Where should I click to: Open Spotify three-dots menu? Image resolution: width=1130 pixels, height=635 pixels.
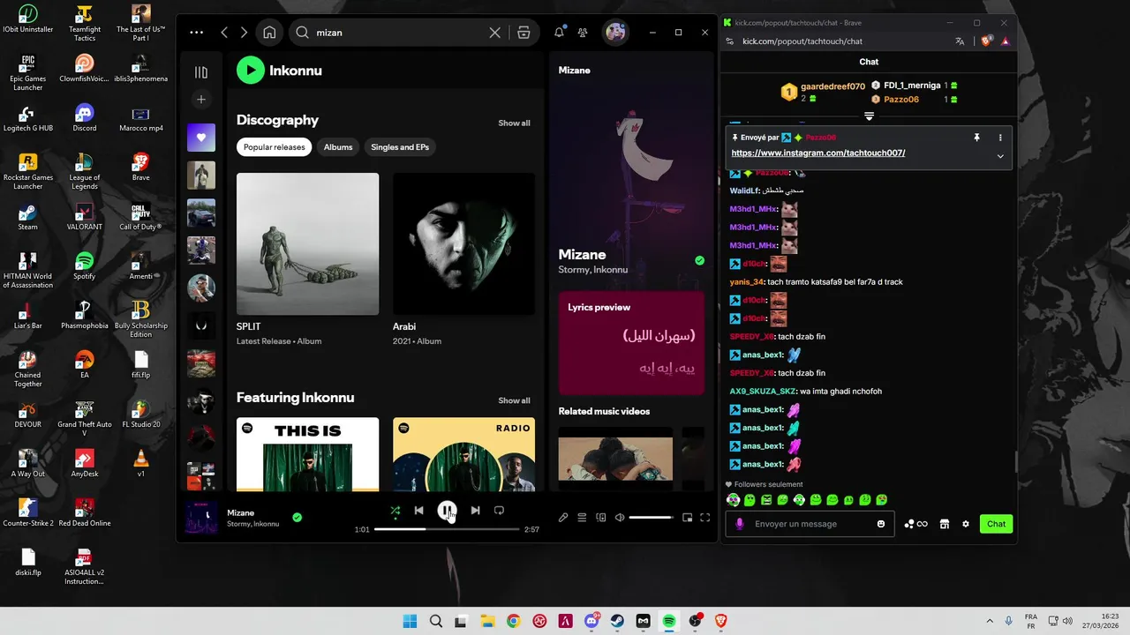[196, 33]
